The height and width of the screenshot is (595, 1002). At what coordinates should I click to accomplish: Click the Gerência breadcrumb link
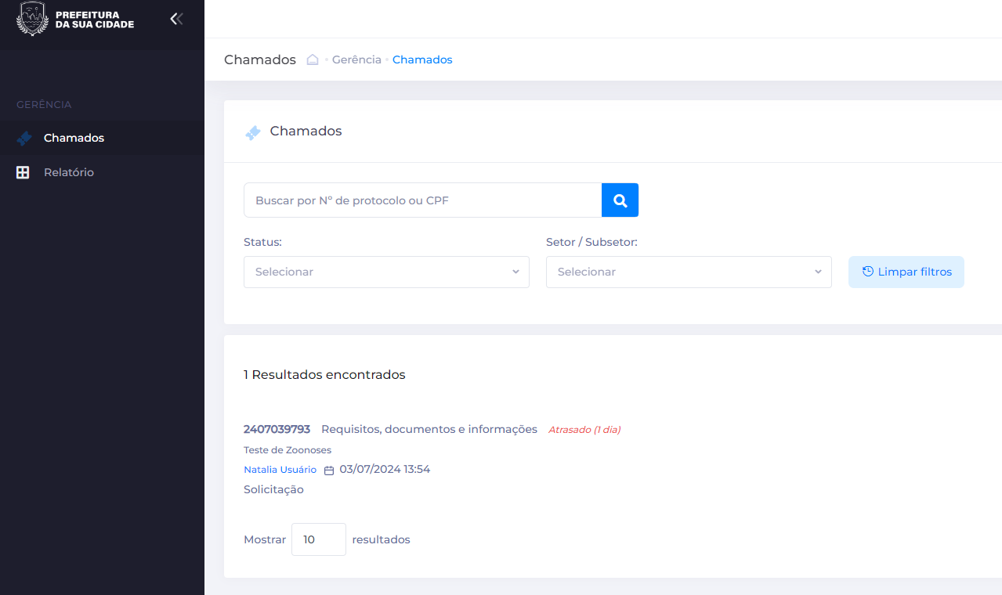(356, 59)
